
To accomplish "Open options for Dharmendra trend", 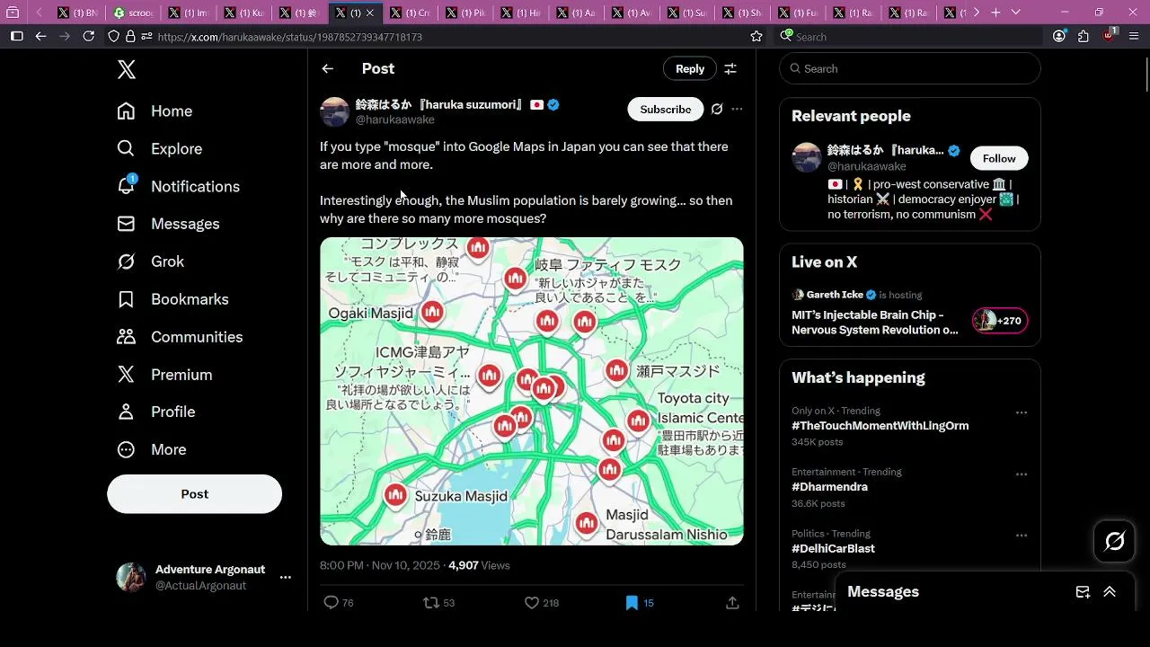I will click(1022, 474).
